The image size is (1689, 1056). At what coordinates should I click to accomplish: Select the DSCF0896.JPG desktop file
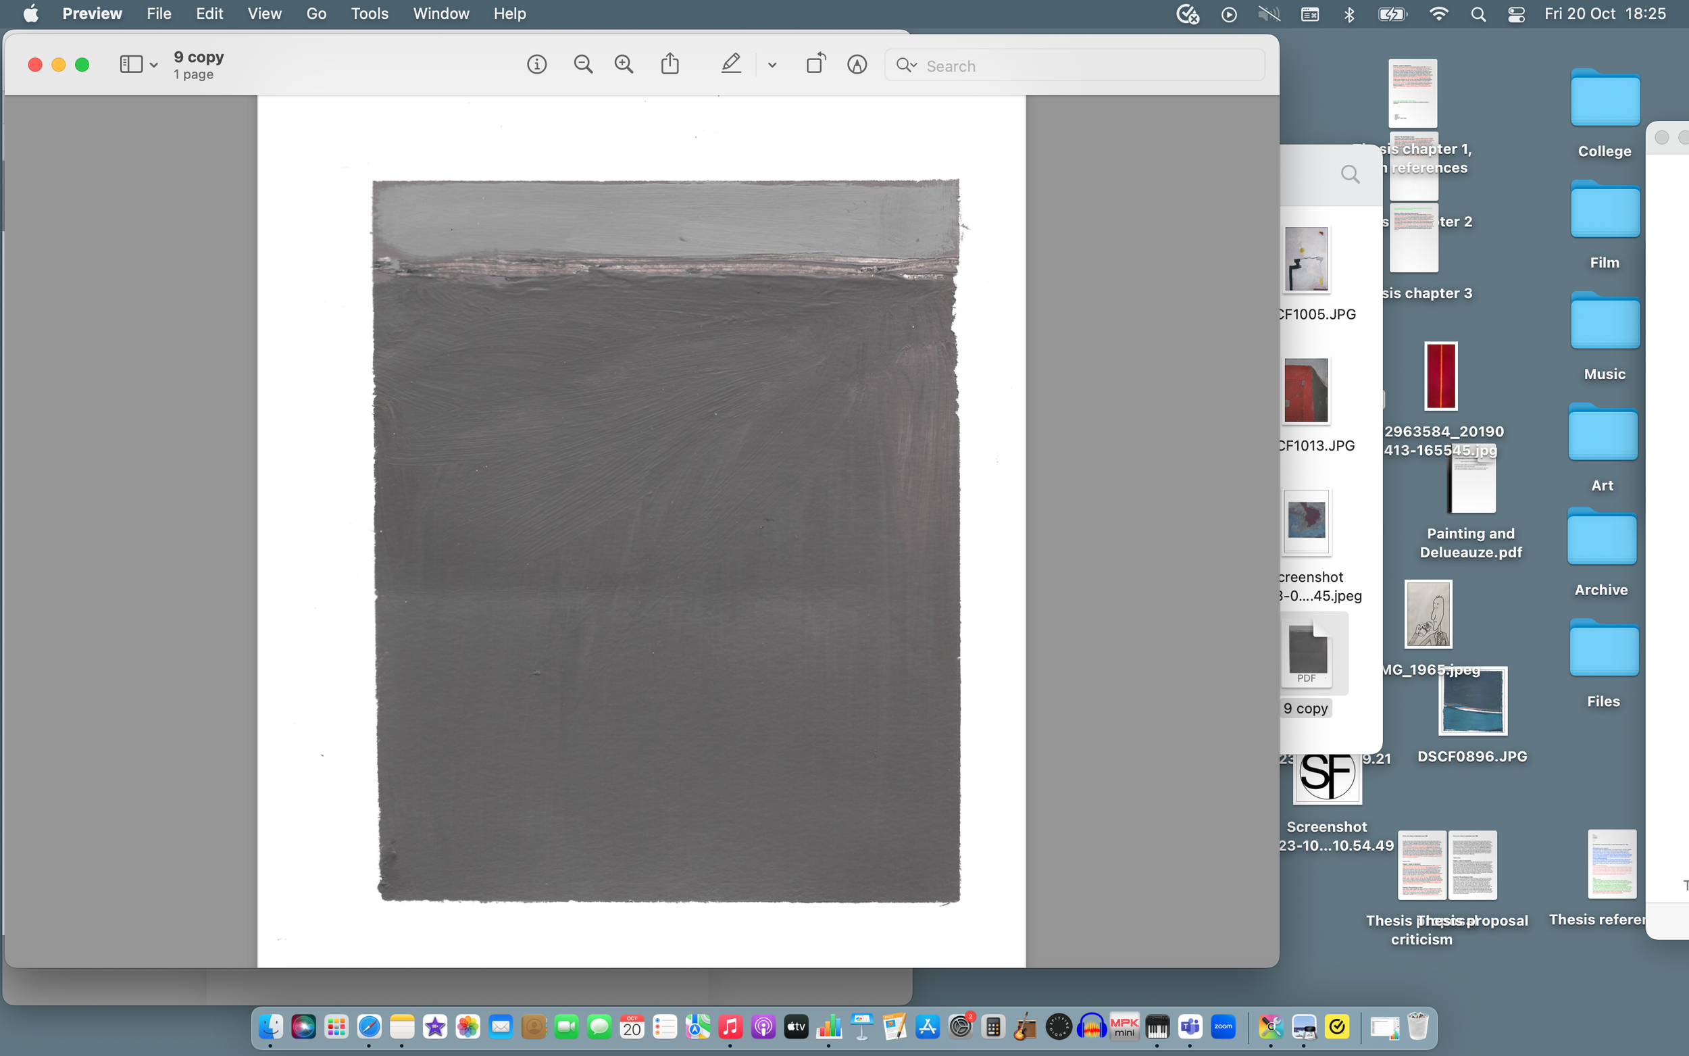click(x=1473, y=701)
